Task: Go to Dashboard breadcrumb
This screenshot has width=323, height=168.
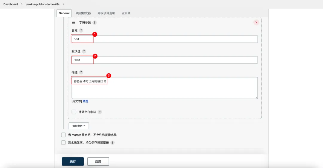Action: 10,4
